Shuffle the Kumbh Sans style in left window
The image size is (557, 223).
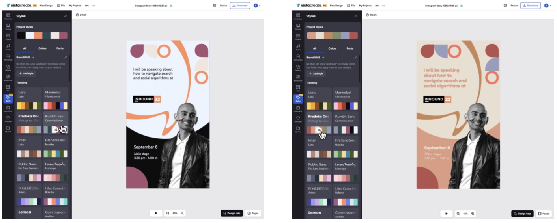click(x=55, y=130)
